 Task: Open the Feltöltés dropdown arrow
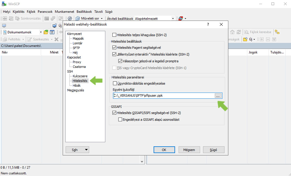23,39
